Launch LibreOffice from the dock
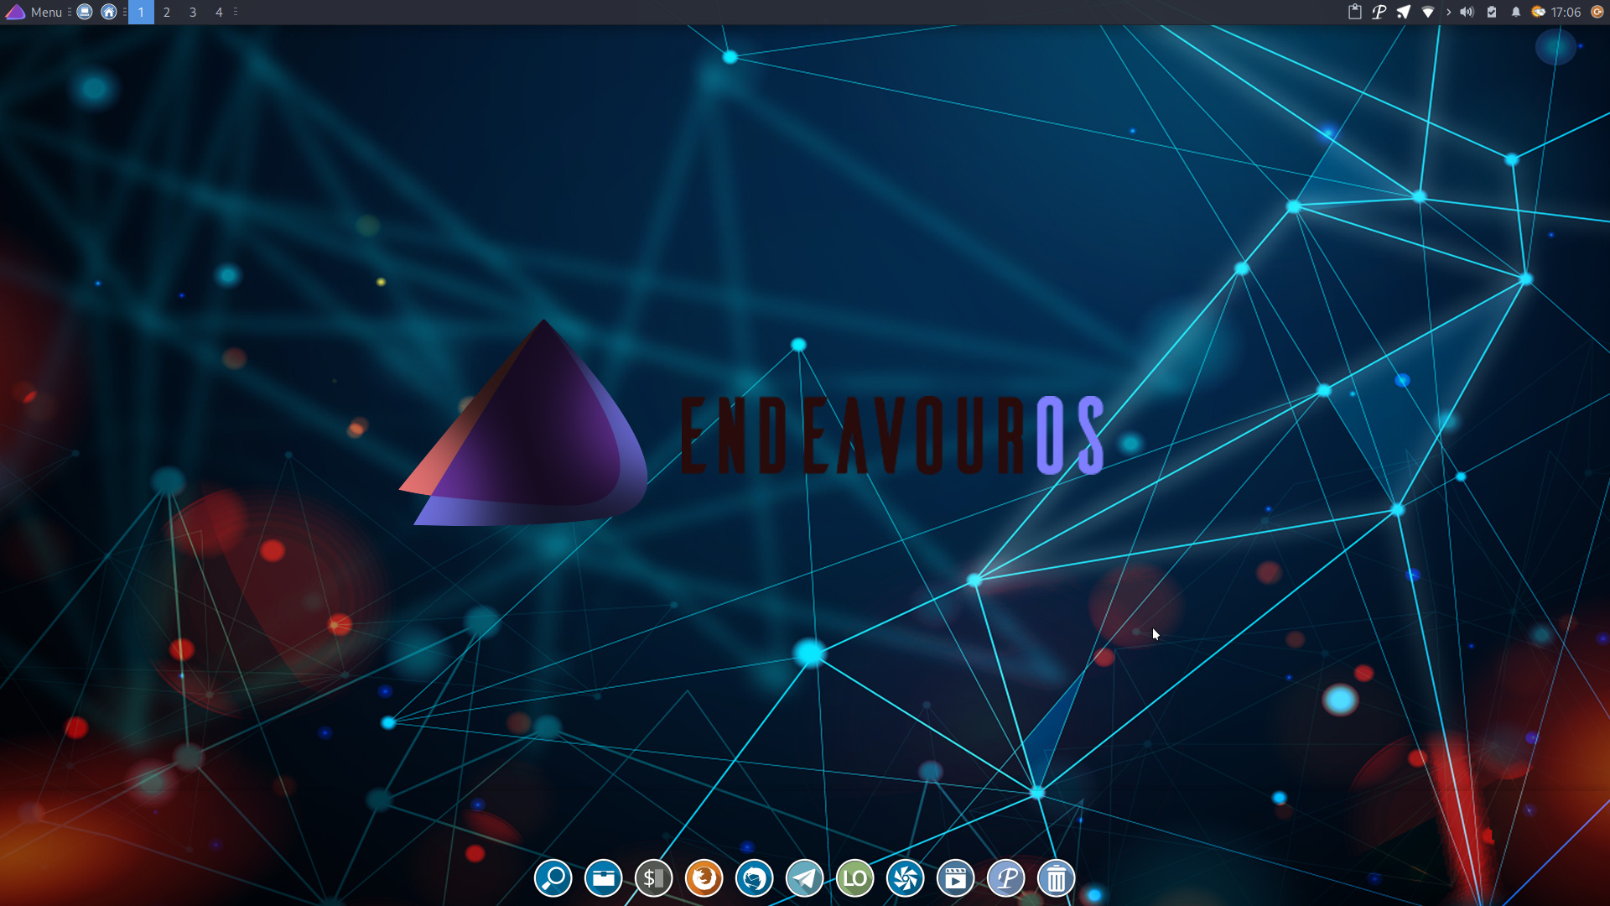The image size is (1610, 906). coord(855,878)
